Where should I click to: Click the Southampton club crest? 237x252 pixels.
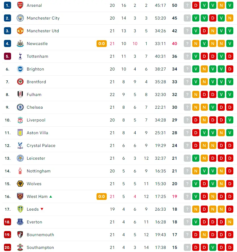click(x=20, y=247)
